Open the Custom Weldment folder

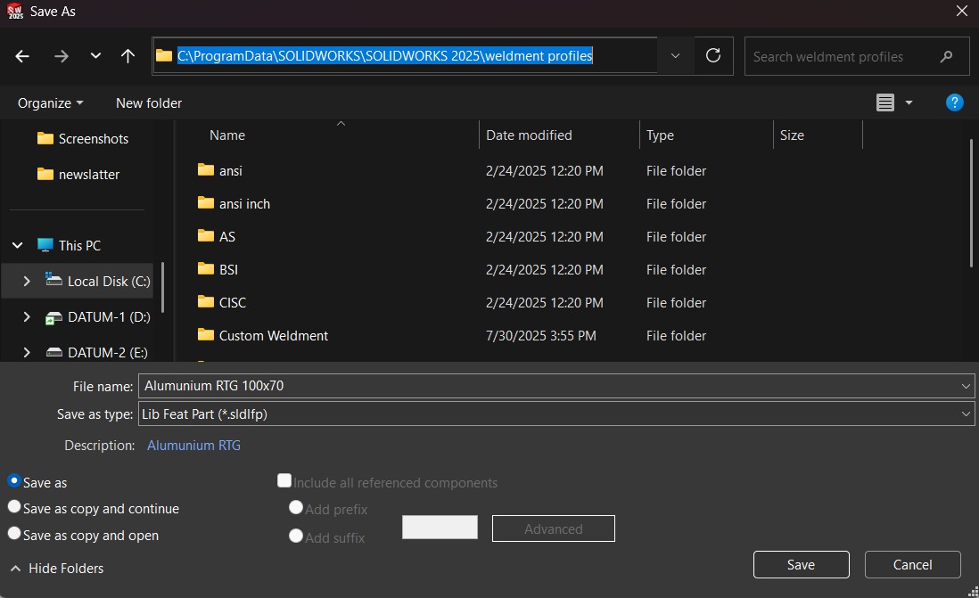273,336
